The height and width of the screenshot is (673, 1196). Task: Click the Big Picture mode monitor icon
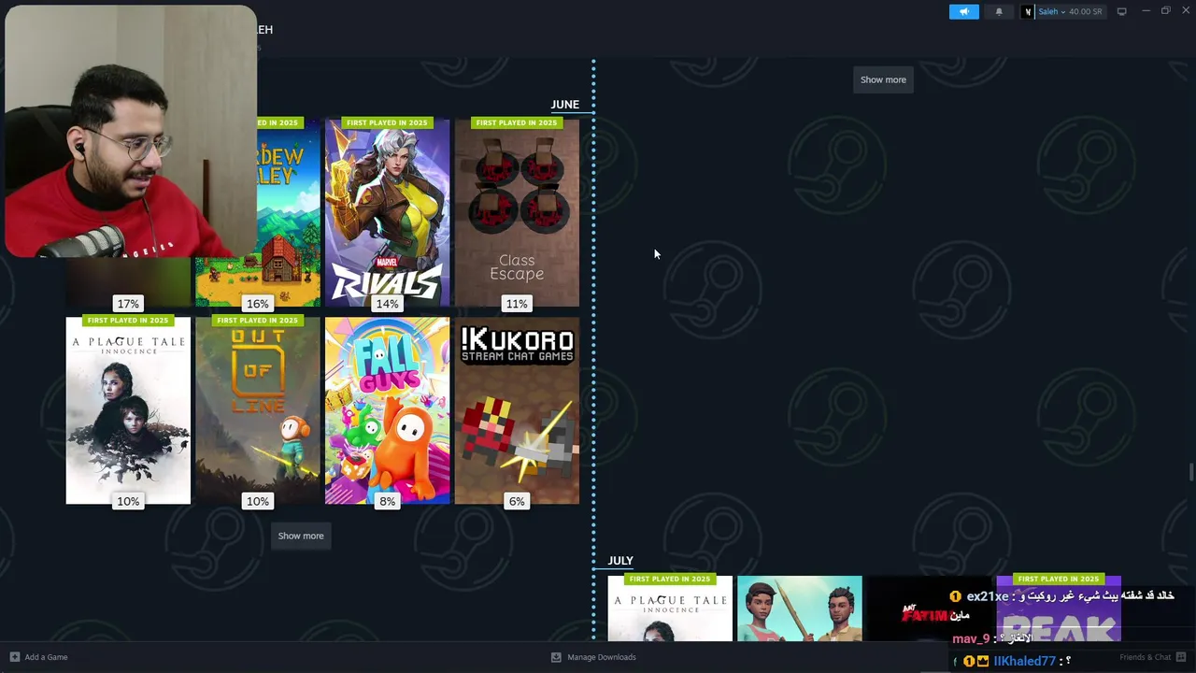(x=1121, y=11)
